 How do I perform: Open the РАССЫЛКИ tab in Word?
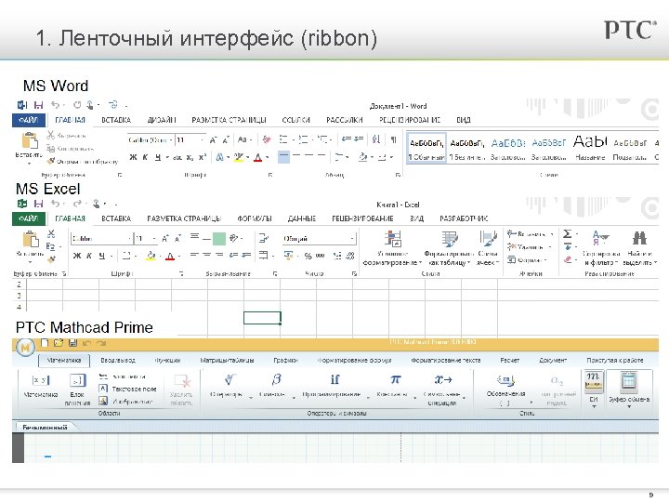tap(345, 120)
